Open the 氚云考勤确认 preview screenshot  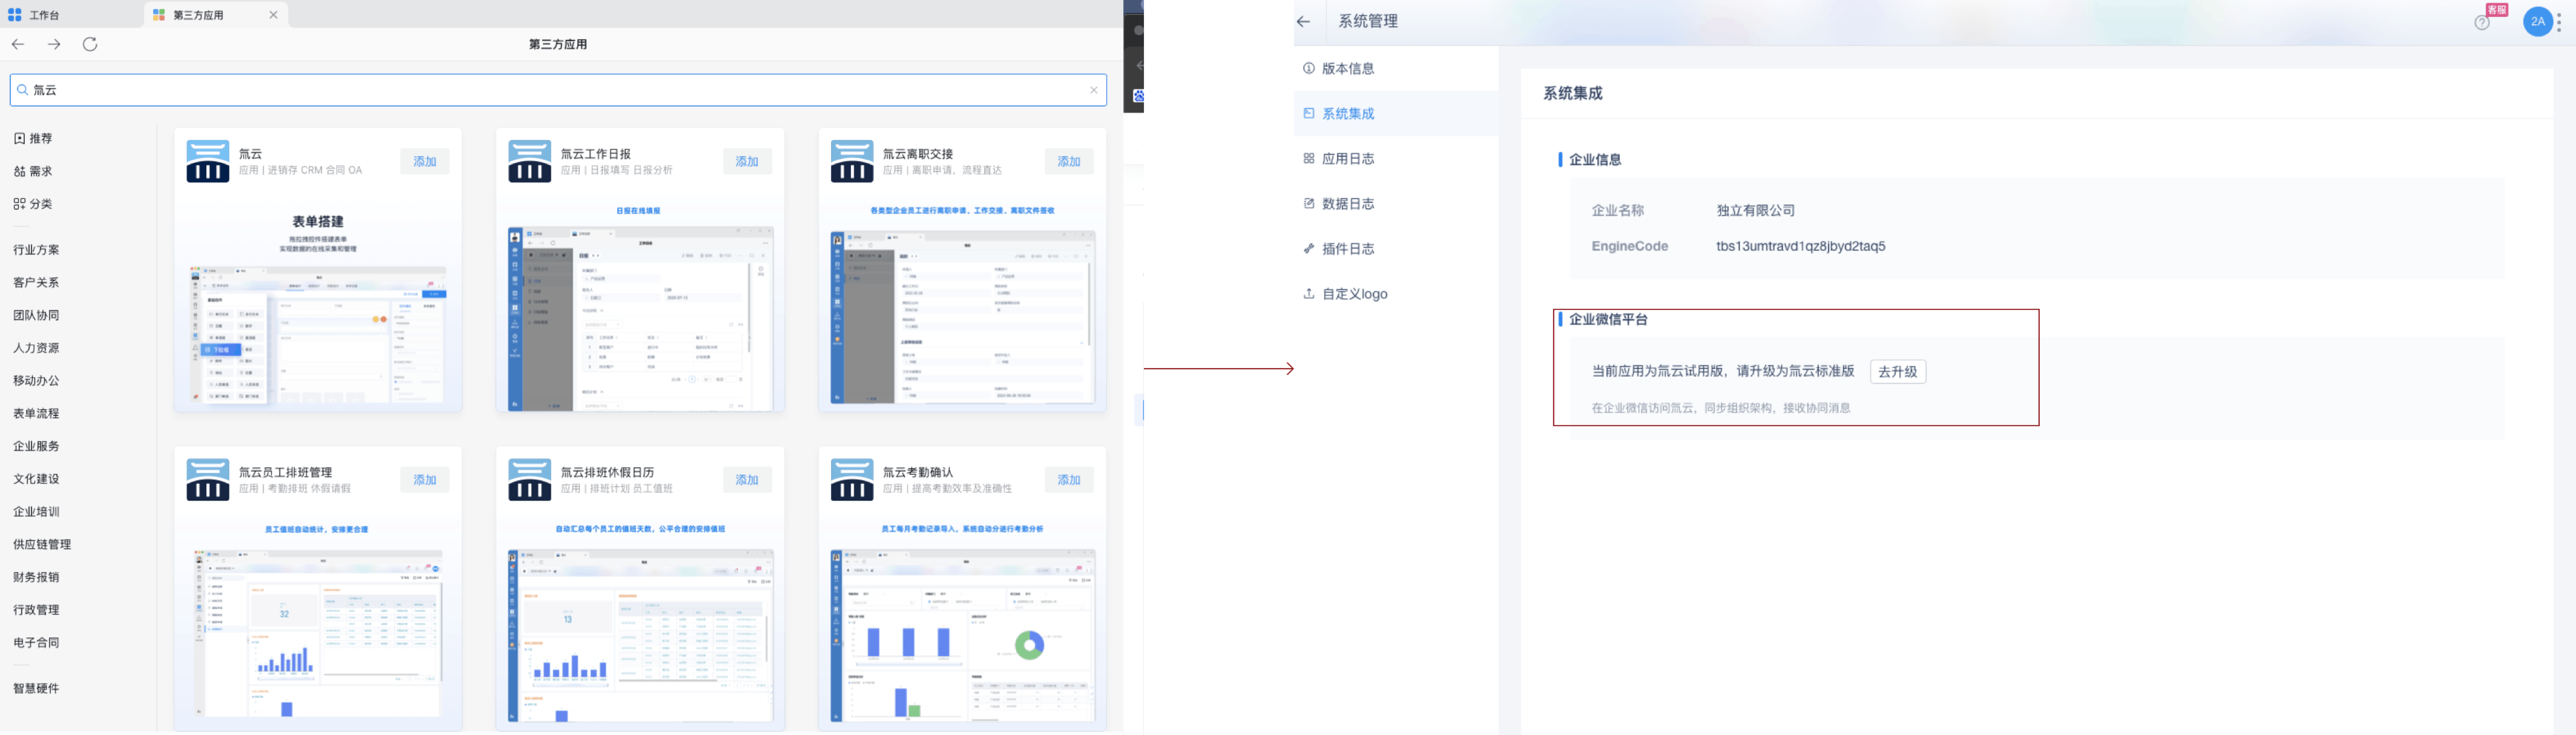click(962, 622)
